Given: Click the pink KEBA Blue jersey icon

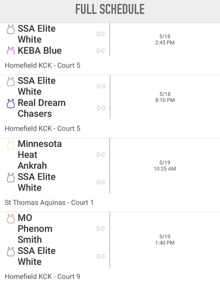Looking at the screenshot, I should [x=11, y=51].
